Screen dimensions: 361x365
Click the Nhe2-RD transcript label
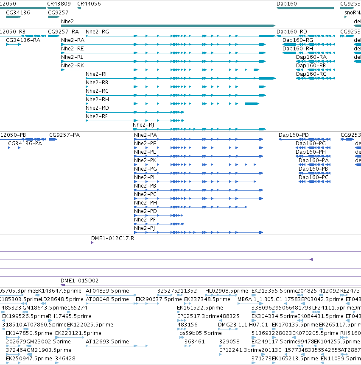(97, 108)
